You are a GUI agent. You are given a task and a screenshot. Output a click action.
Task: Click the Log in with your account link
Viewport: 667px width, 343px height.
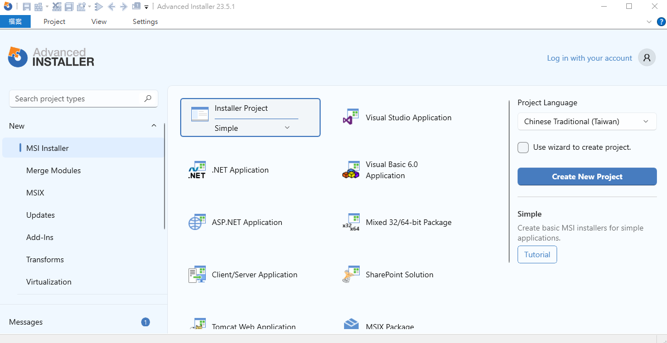point(589,58)
